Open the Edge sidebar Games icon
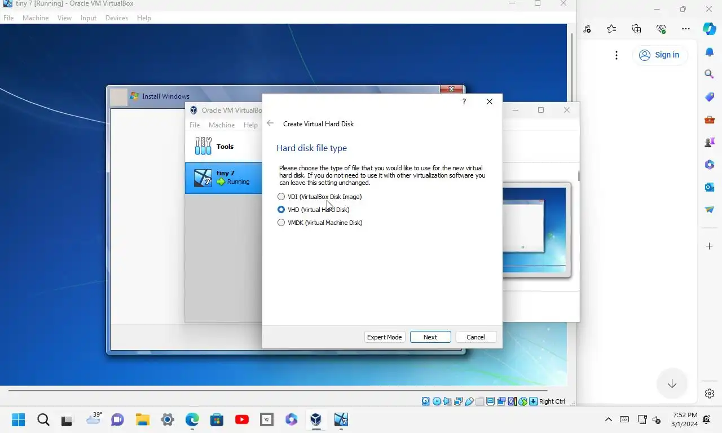Image resolution: width=722 pixels, height=433 pixels. coord(710,142)
